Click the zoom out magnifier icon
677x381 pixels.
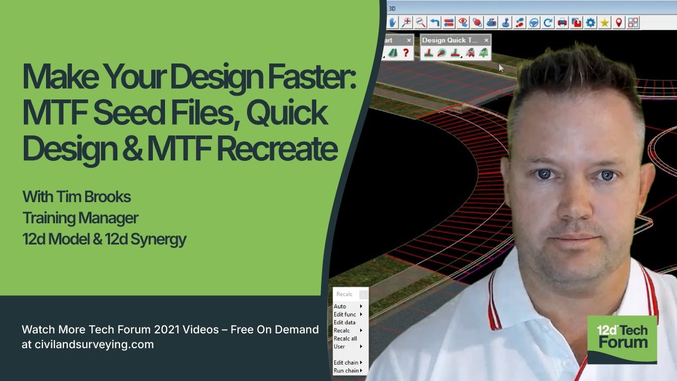(420, 22)
